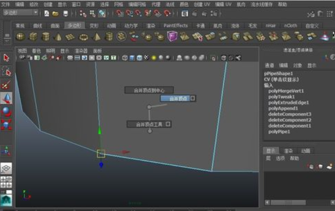Select the Scale tool with the red arrows

point(6,125)
